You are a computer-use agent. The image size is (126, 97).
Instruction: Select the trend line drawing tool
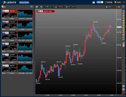(123, 13)
